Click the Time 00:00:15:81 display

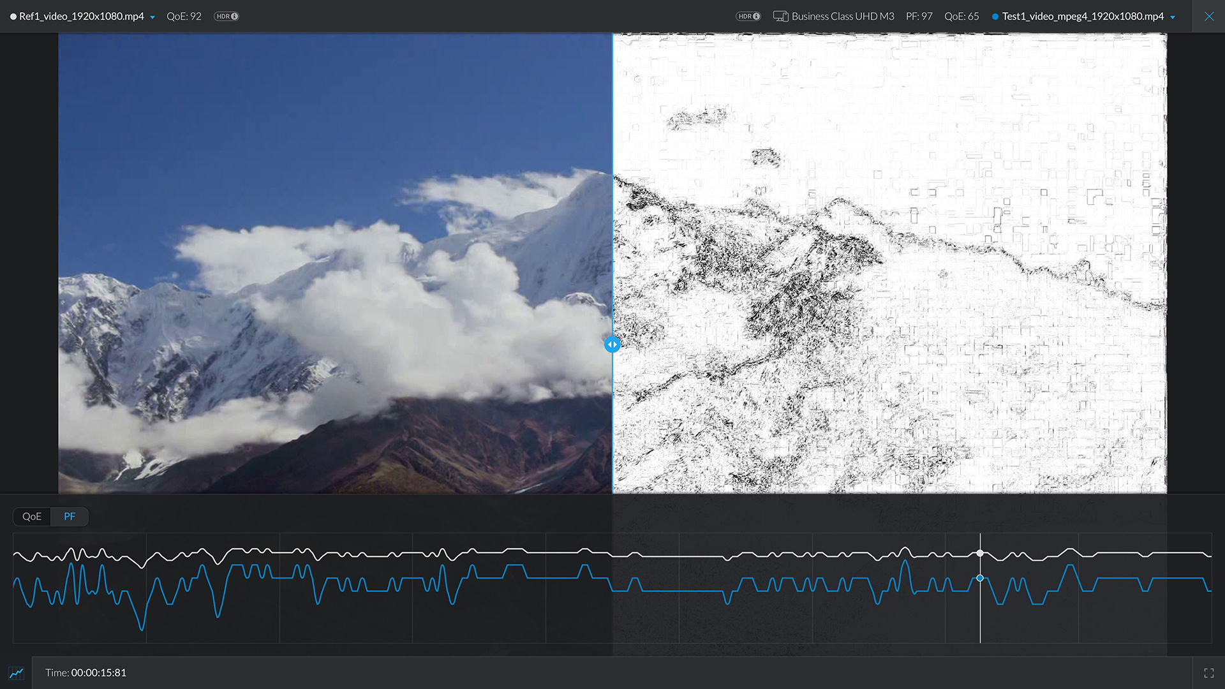click(86, 672)
